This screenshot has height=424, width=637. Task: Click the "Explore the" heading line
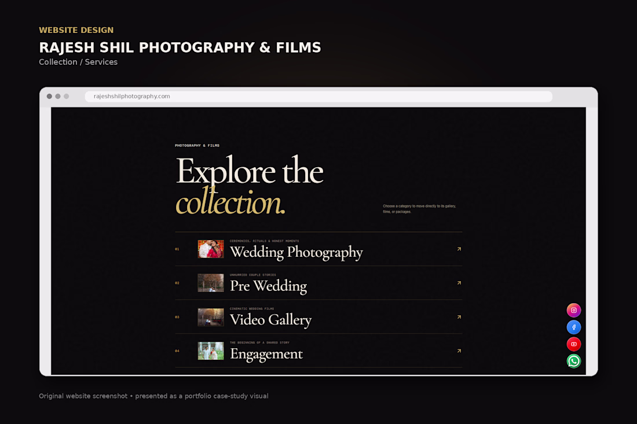pyautogui.click(x=250, y=171)
